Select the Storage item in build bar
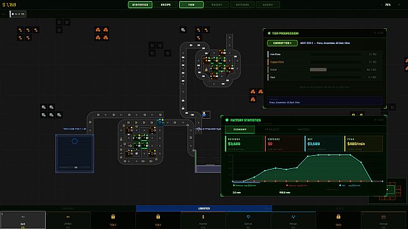Screen dimensions: 408x229 pyautogui.click(x=384, y=220)
